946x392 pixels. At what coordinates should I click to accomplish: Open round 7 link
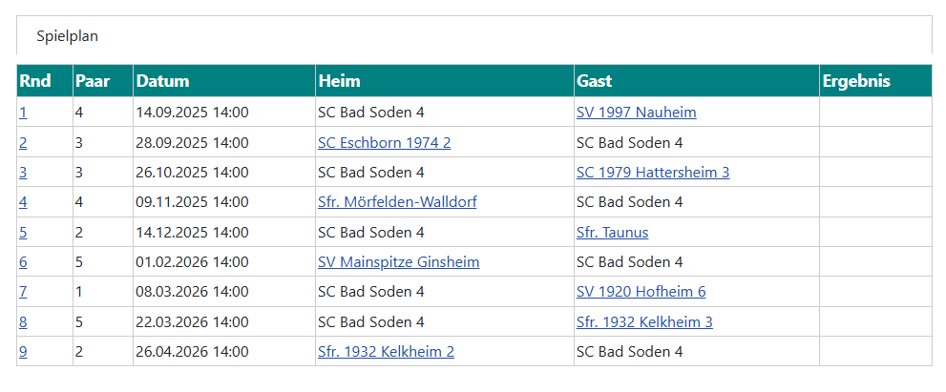tap(23, 292)
